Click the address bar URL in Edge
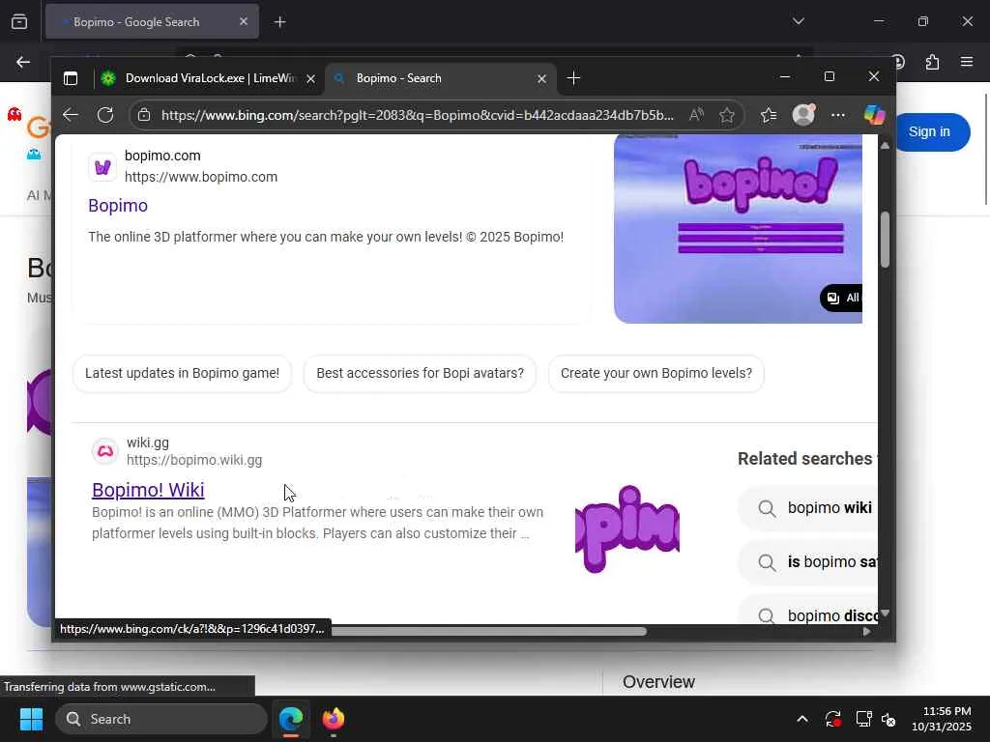The width and height of the screenshot is (990, 742). pyautogui.click(x=418, y=116)
